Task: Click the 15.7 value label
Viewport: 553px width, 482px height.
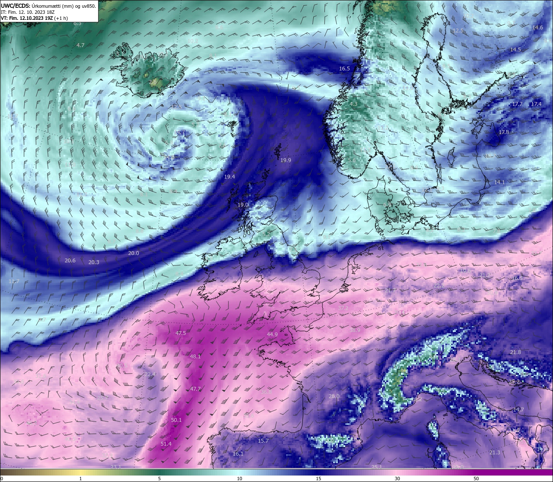Action: tap(263, 441)
